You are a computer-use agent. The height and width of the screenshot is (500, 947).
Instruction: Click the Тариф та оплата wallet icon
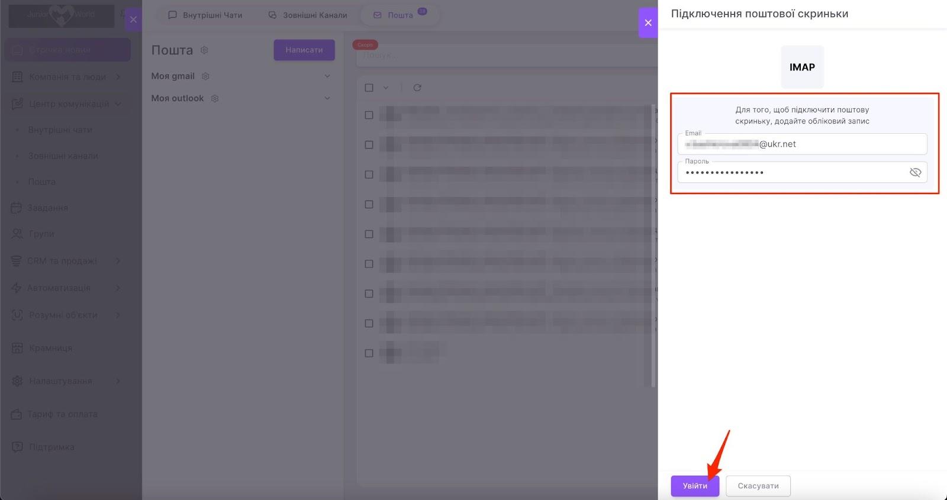point(17,414)
